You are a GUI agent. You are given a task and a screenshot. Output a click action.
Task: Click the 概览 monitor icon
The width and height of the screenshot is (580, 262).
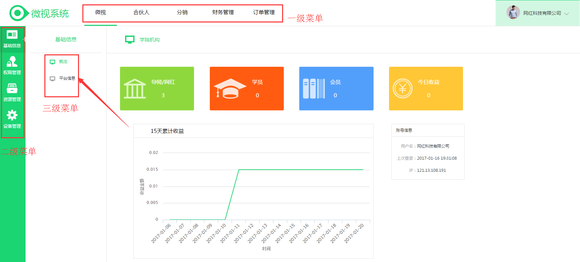tap(52, 62)
